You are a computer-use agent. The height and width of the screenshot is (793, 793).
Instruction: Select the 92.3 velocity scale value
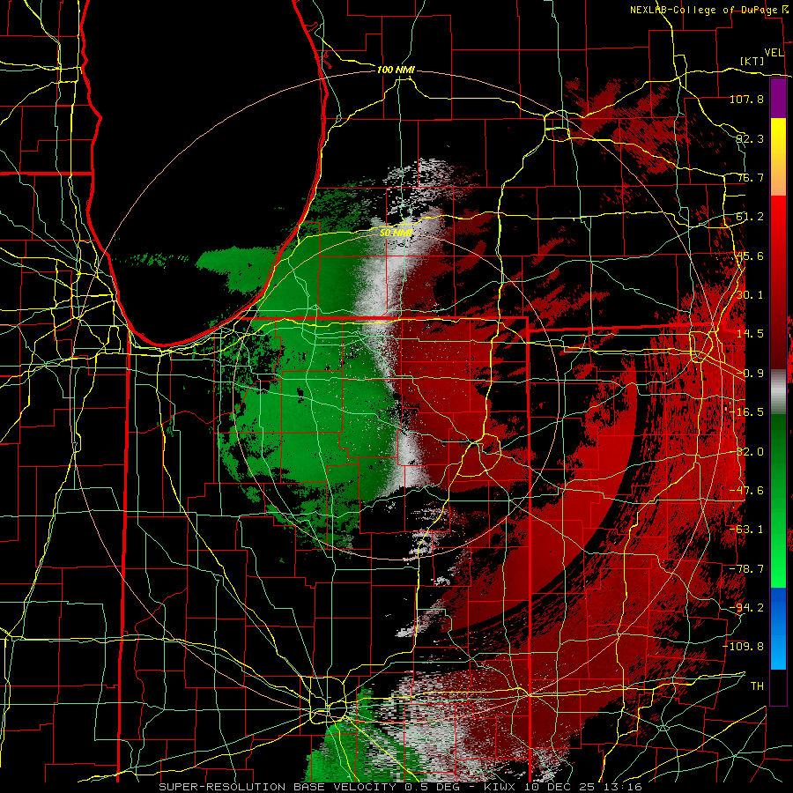pos(750,138)
